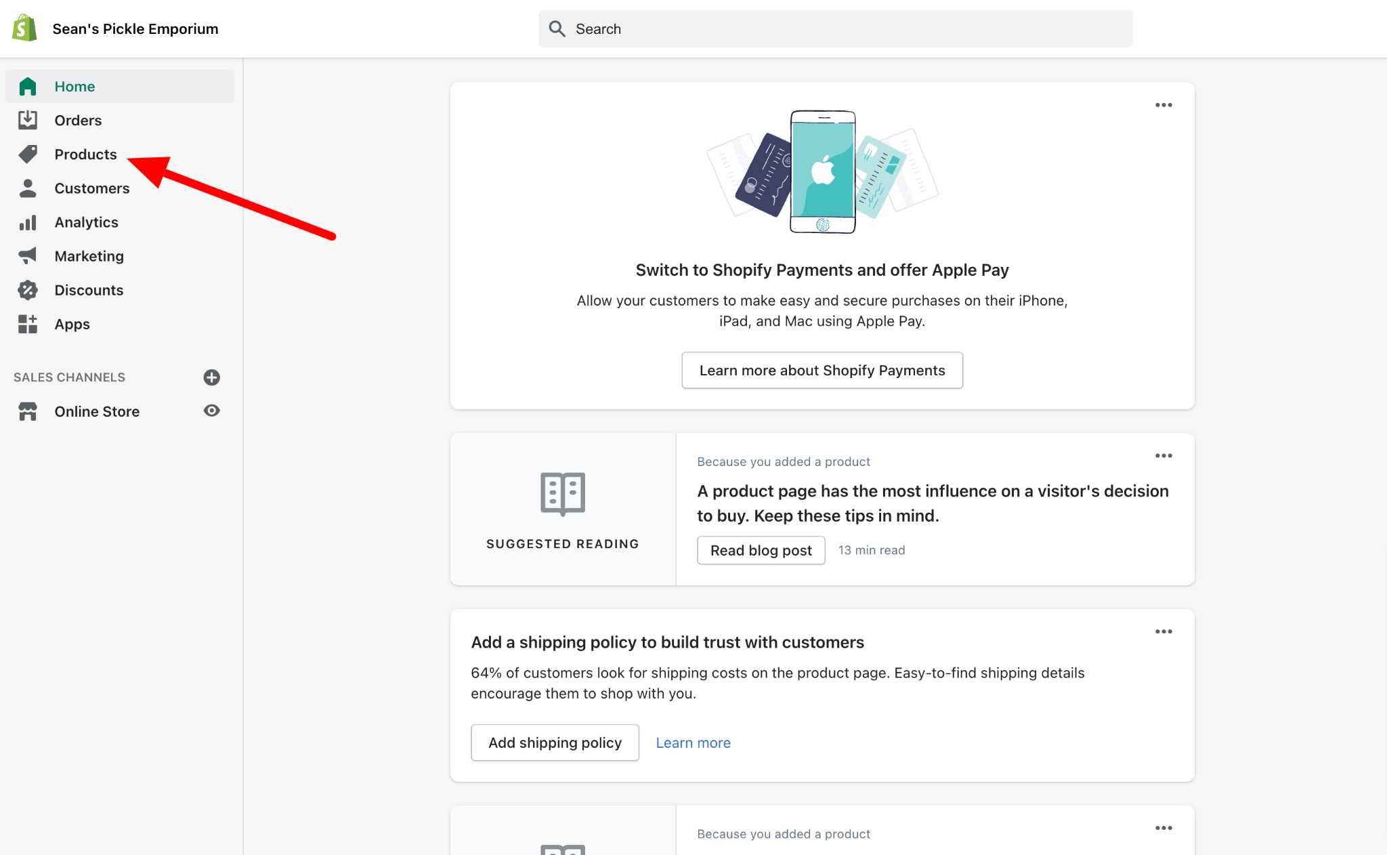Click the search magnifier icon

tap(557, 28)
